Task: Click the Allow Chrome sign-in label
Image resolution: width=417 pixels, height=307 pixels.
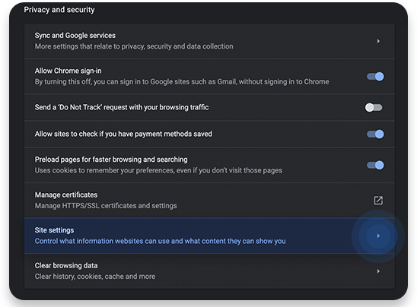Action: click(x=68, y=71)
